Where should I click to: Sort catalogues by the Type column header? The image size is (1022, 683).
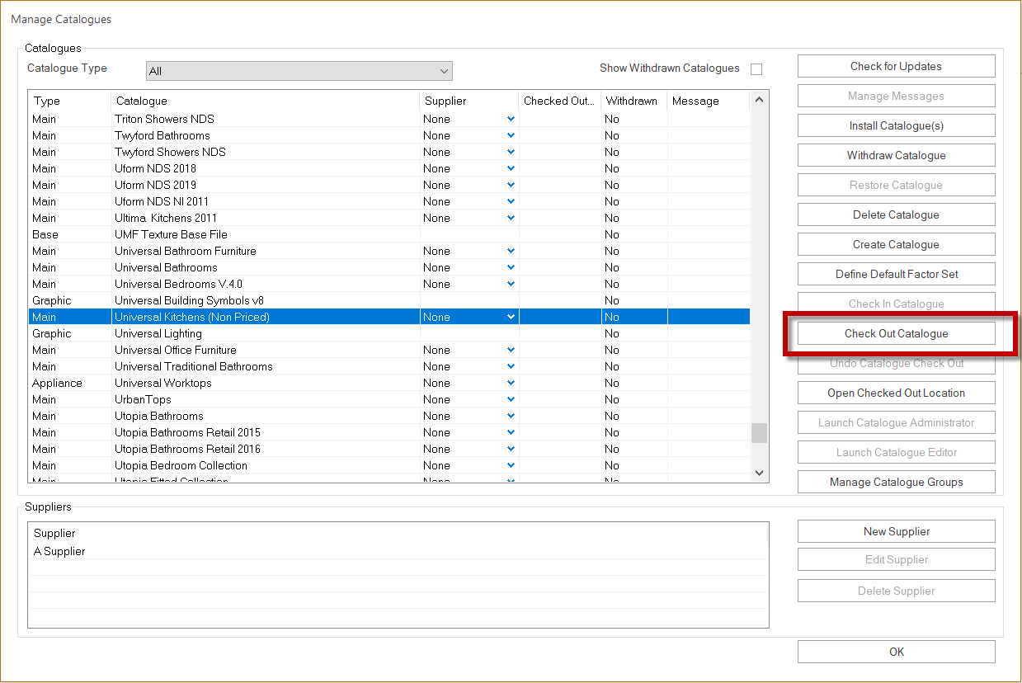click(69, 101)
